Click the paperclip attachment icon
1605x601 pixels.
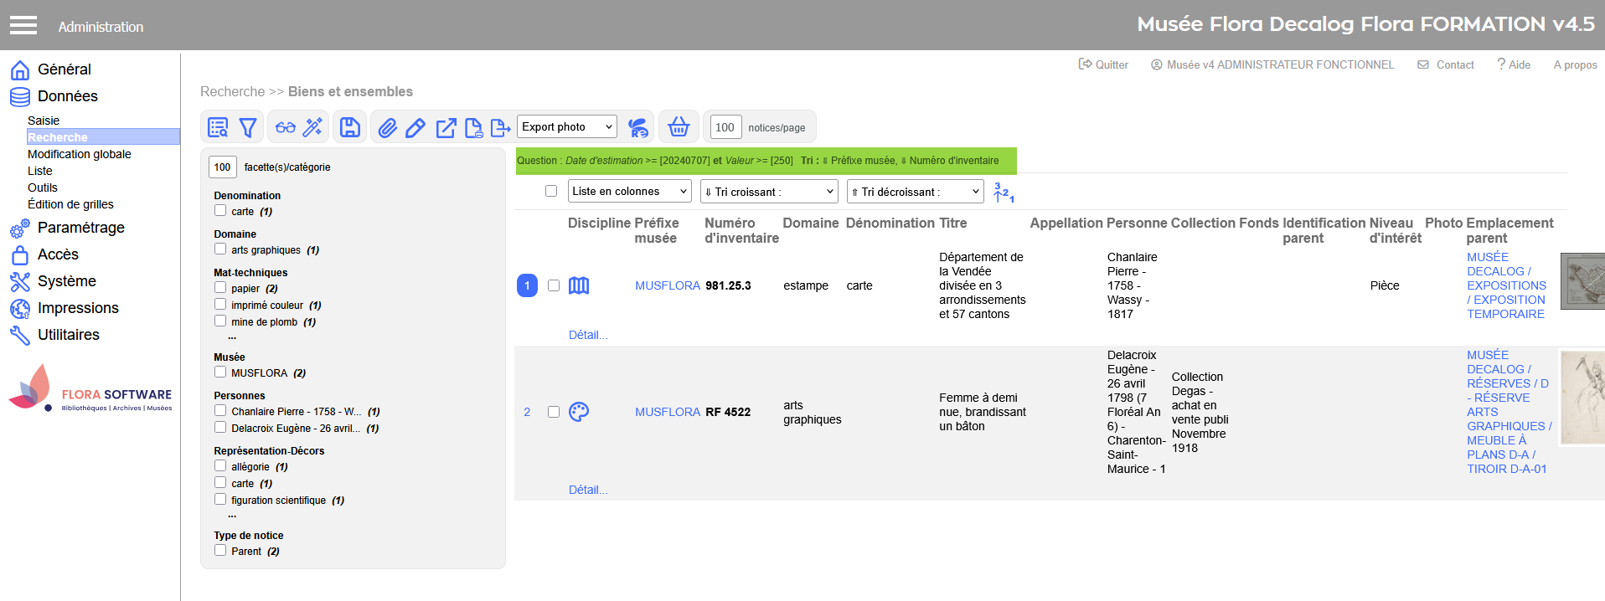pos(387,127)
